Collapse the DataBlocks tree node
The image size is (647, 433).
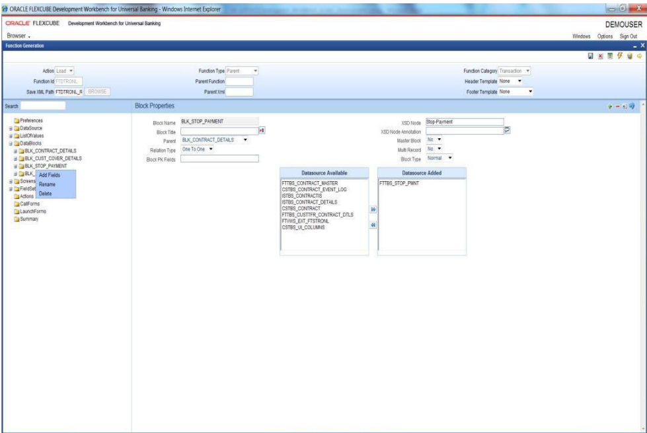(x=11, y=143)
